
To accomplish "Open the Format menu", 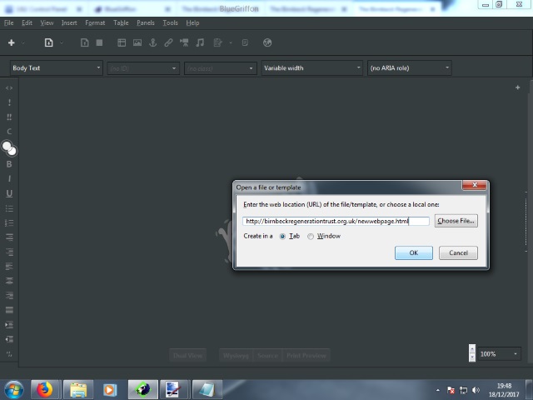I will [x=95, y=22].
